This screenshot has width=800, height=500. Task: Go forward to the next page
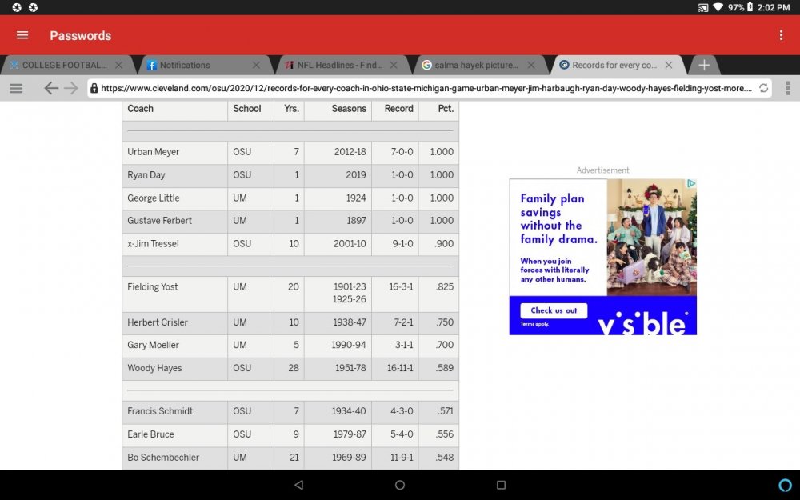(x=71, y=88)
